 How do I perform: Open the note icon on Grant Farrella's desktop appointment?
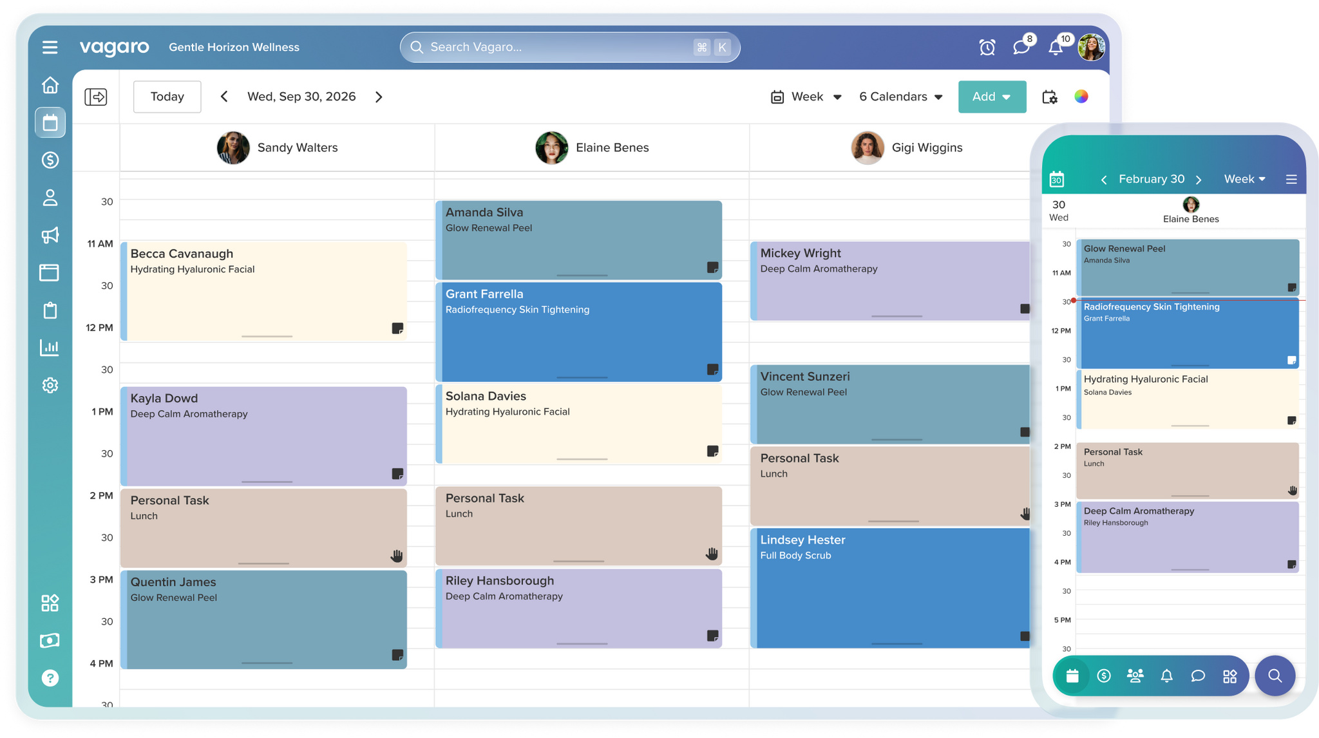coord(712,370)
